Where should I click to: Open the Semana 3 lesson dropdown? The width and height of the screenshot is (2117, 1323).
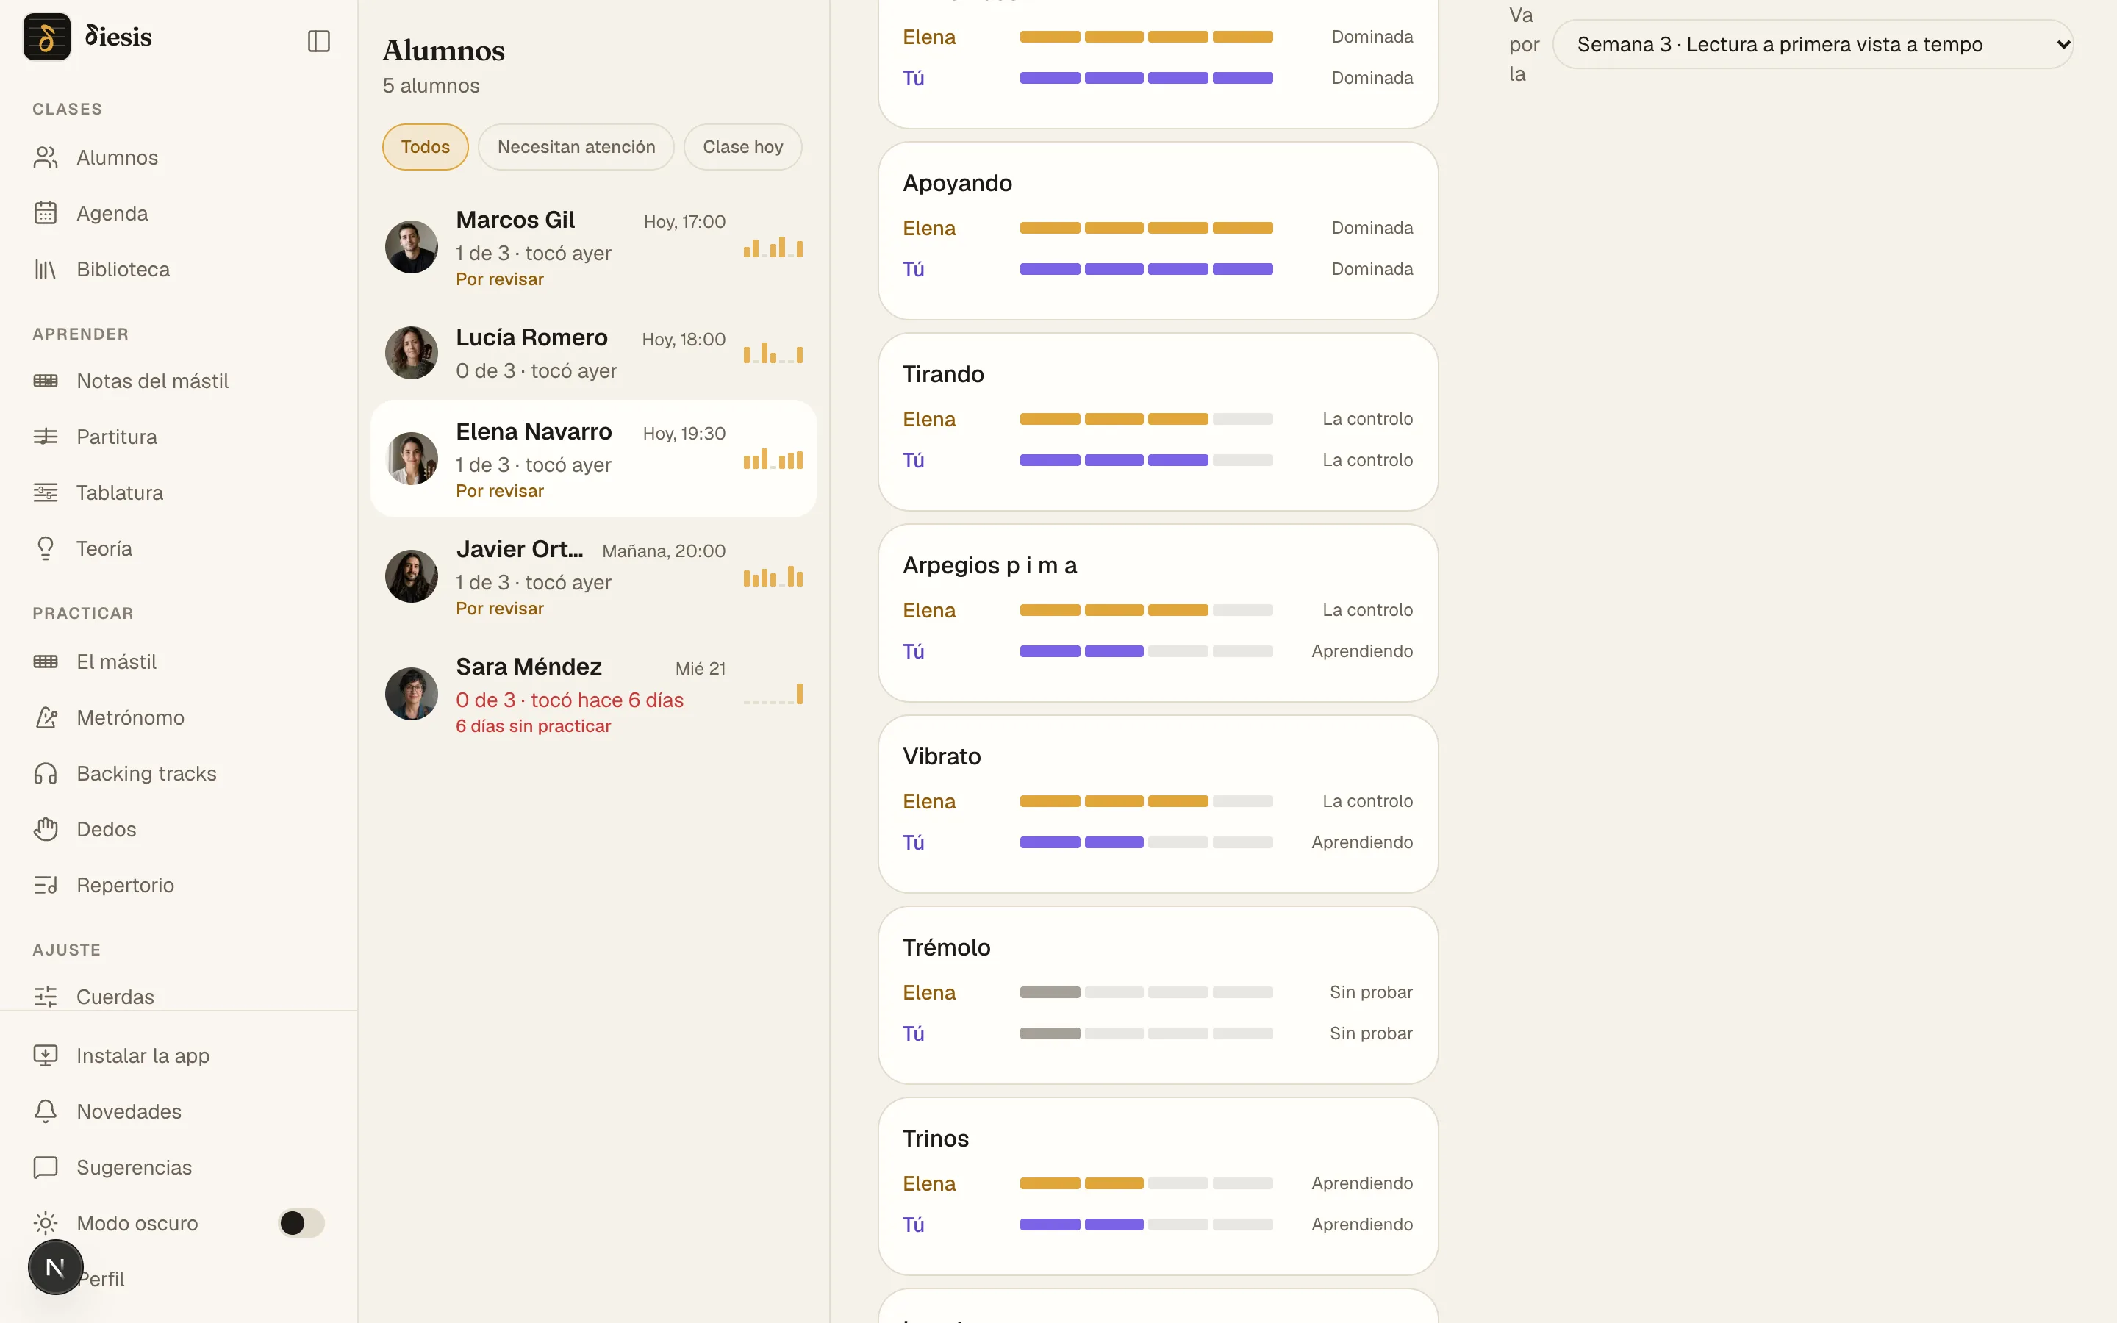(x=1813, y=45)
